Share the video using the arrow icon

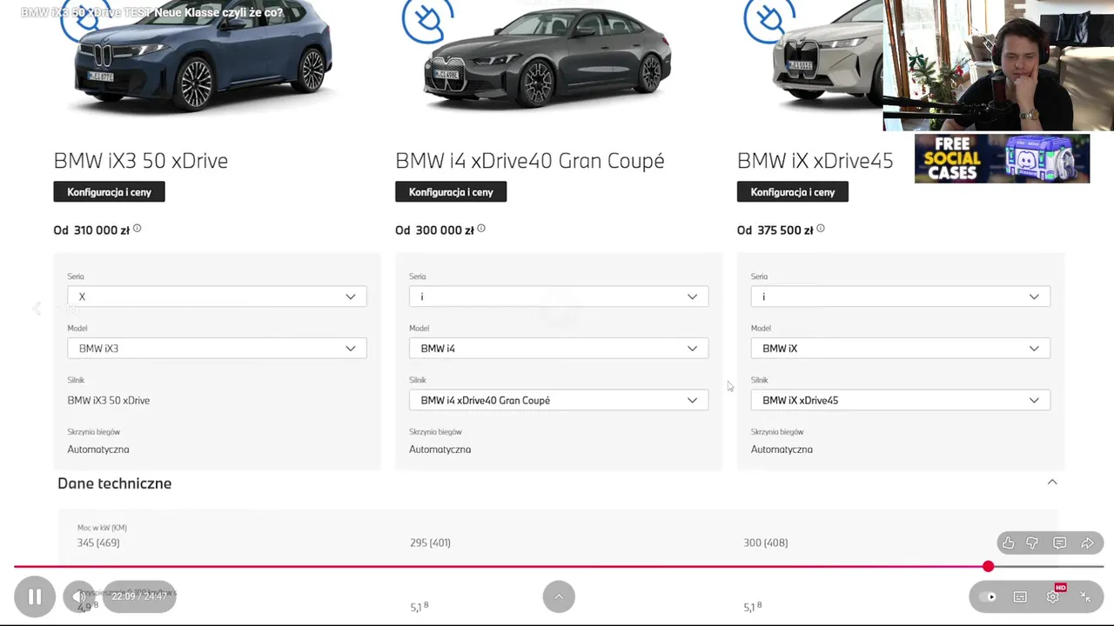(x=1087, y=543)
